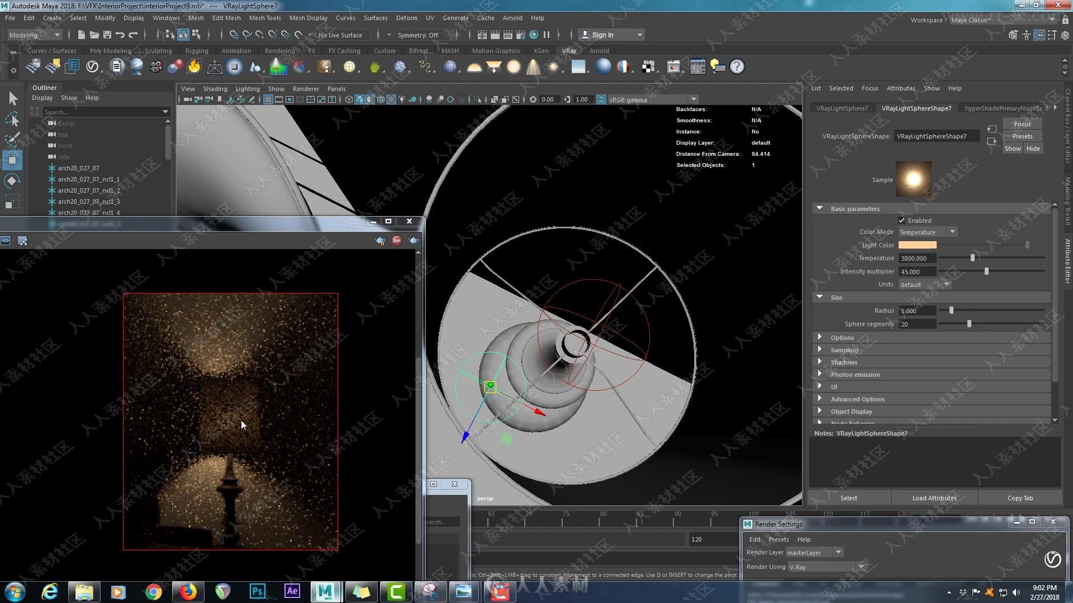Switch to the VRayLightSphere7 tab

[842, 108]
